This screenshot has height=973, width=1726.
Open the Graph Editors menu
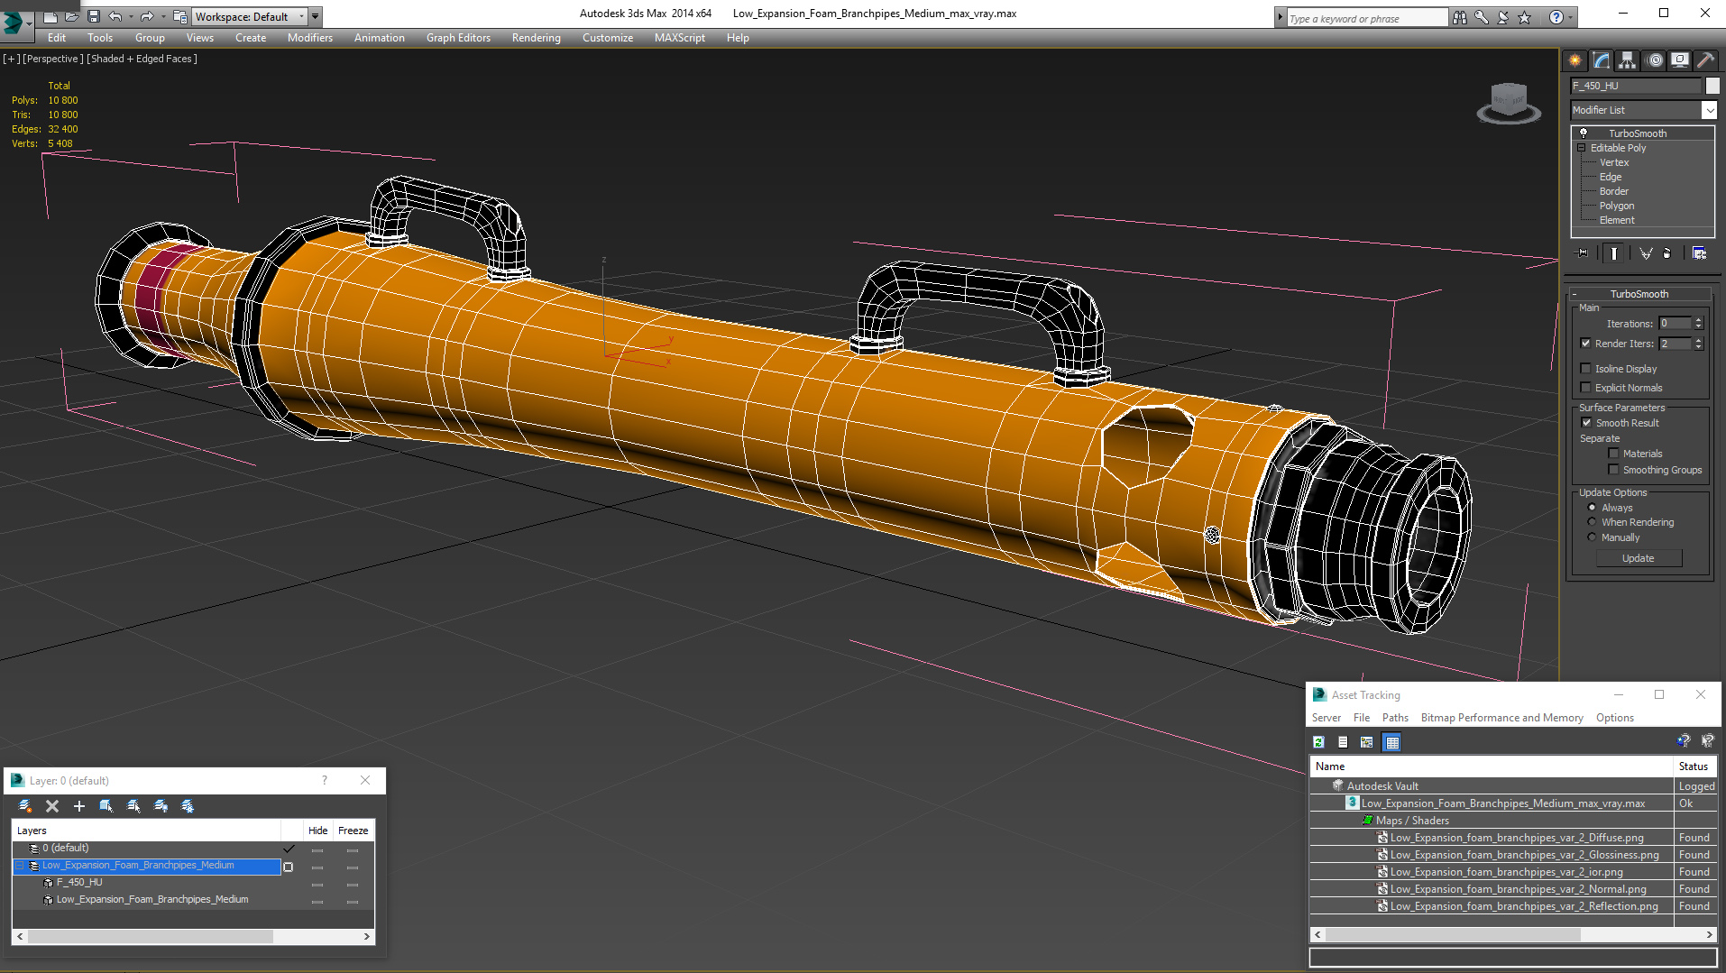point(458,38)
